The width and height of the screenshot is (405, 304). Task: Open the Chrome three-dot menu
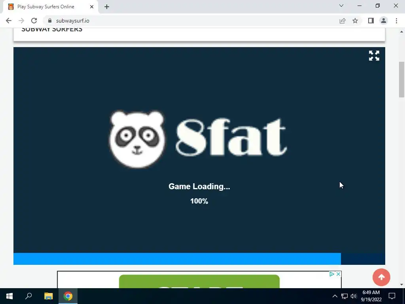[x=396, y=21]
